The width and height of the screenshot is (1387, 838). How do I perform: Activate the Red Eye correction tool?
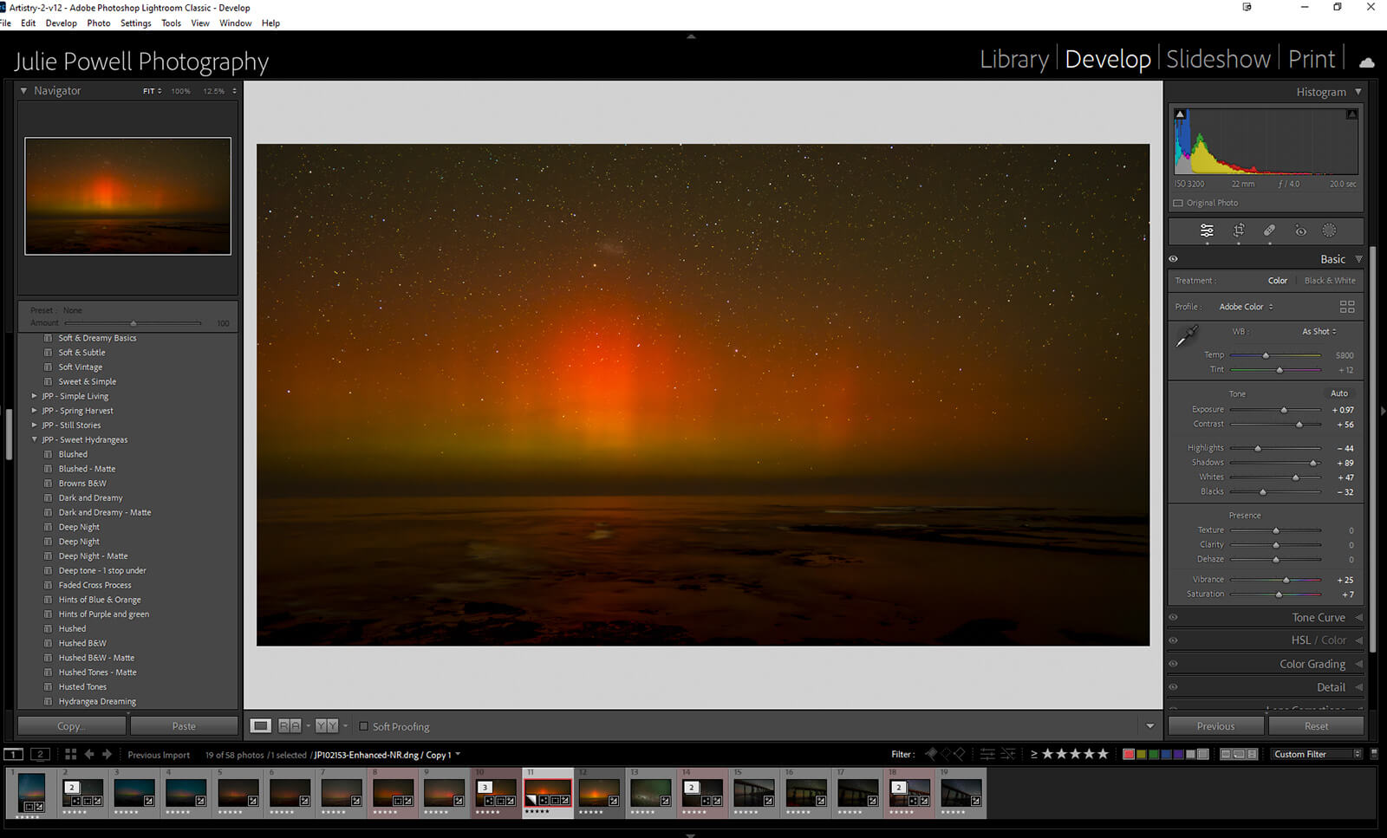(1300, 231)
